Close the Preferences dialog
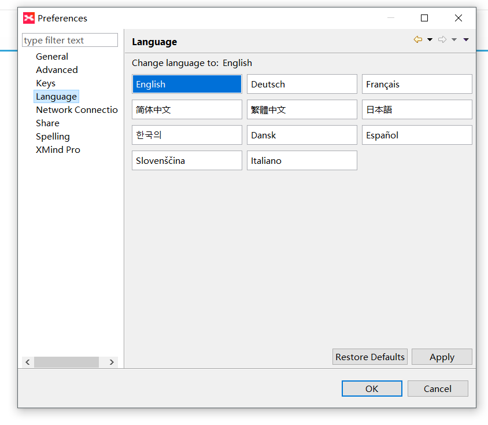This screenshot has height=425, width=488. [459, 18]
